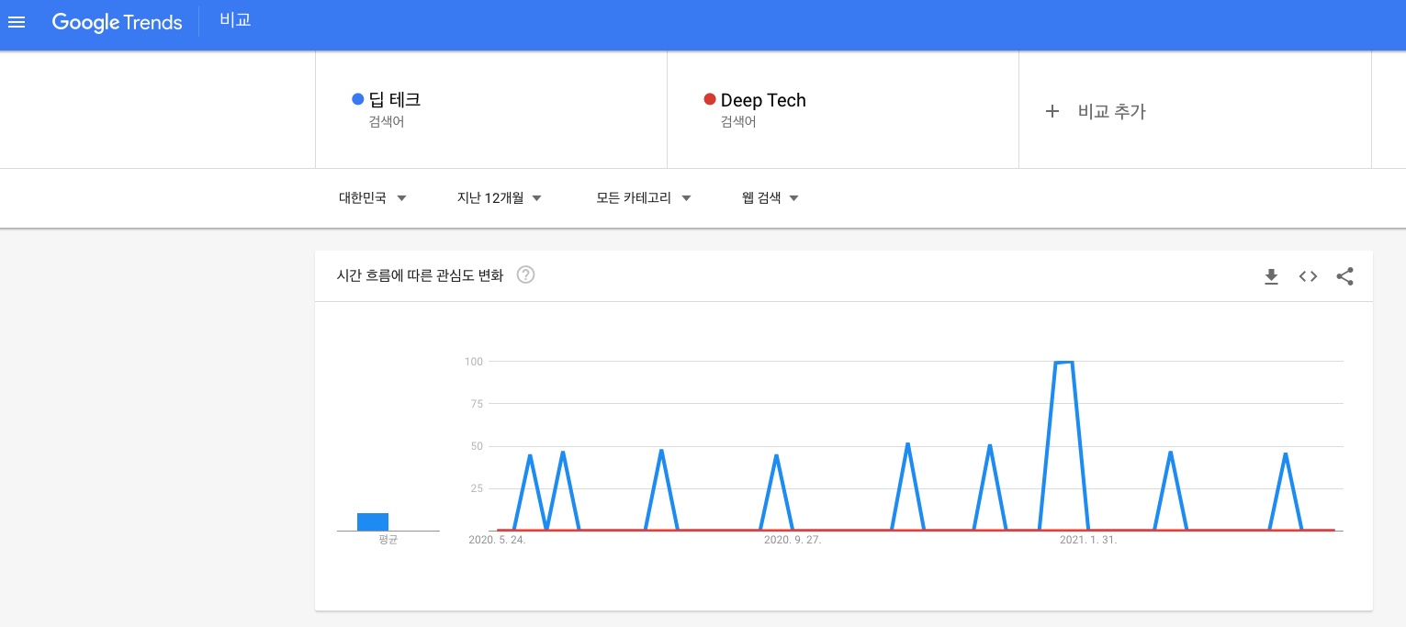This screenshot has width=1406, height=627.
Task: Click the 검색어 label under 딥 테크
Action: 386,121
